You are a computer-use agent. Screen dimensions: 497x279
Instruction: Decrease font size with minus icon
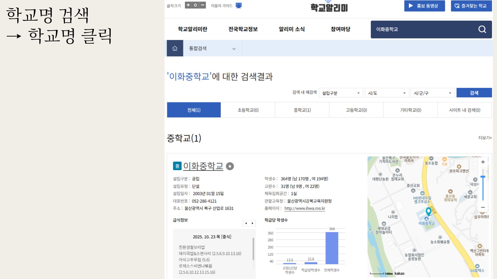point(203,5)
